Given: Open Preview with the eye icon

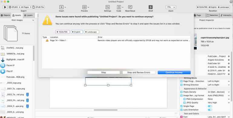Looking at the screenshot, I should 84,7.
